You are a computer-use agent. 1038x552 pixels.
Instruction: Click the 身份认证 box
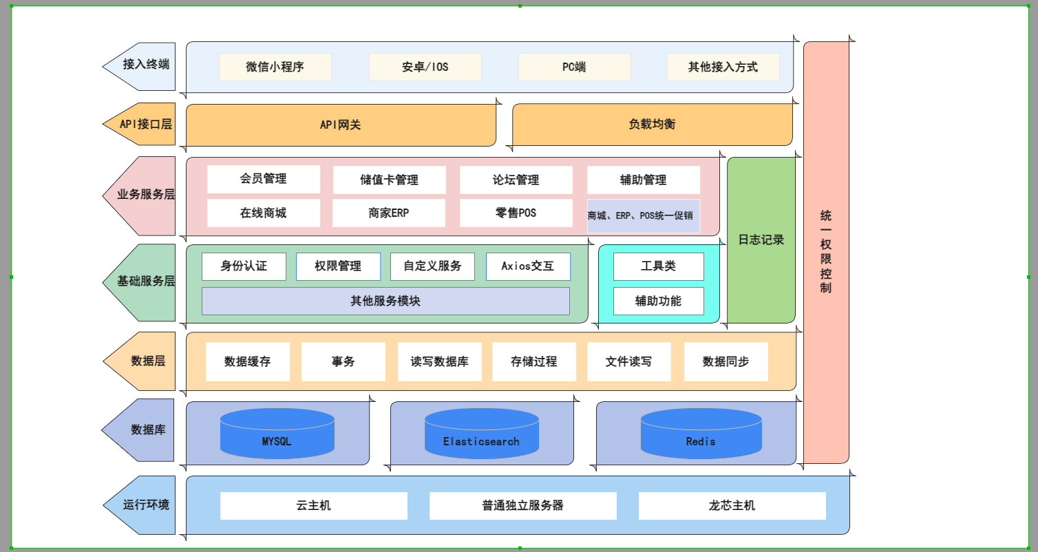pyautogui.click(x=244, y=266)
